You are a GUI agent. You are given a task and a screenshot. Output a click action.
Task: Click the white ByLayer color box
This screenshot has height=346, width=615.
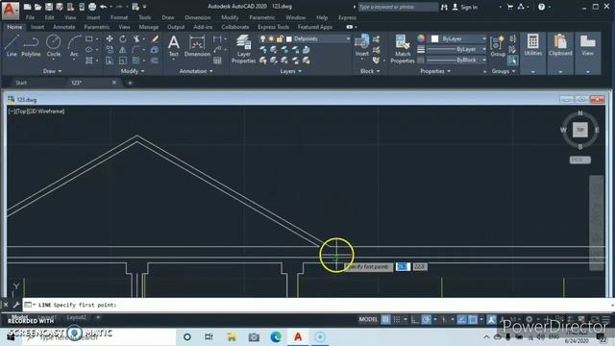click(434, 38)
